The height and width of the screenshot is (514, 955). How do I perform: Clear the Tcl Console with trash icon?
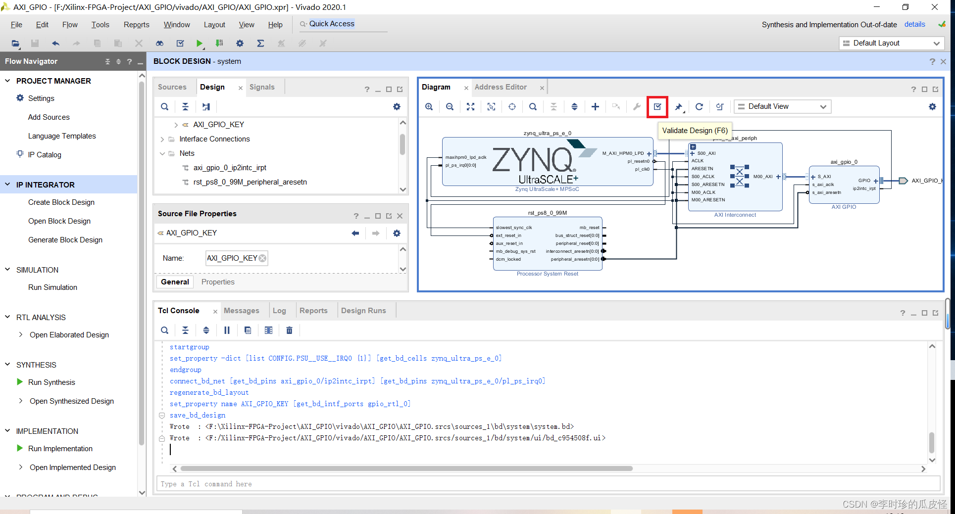pos(289,330)
